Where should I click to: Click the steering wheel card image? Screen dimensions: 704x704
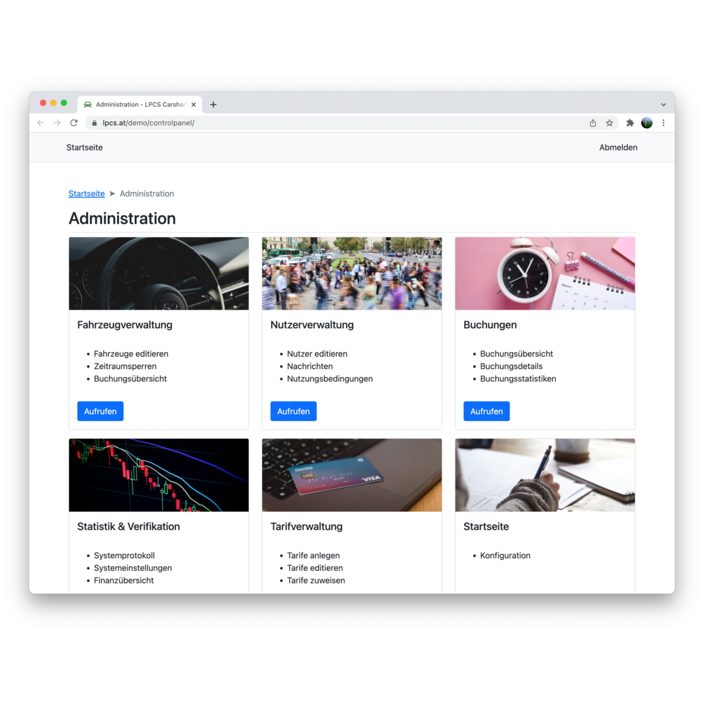coord(159,273)
